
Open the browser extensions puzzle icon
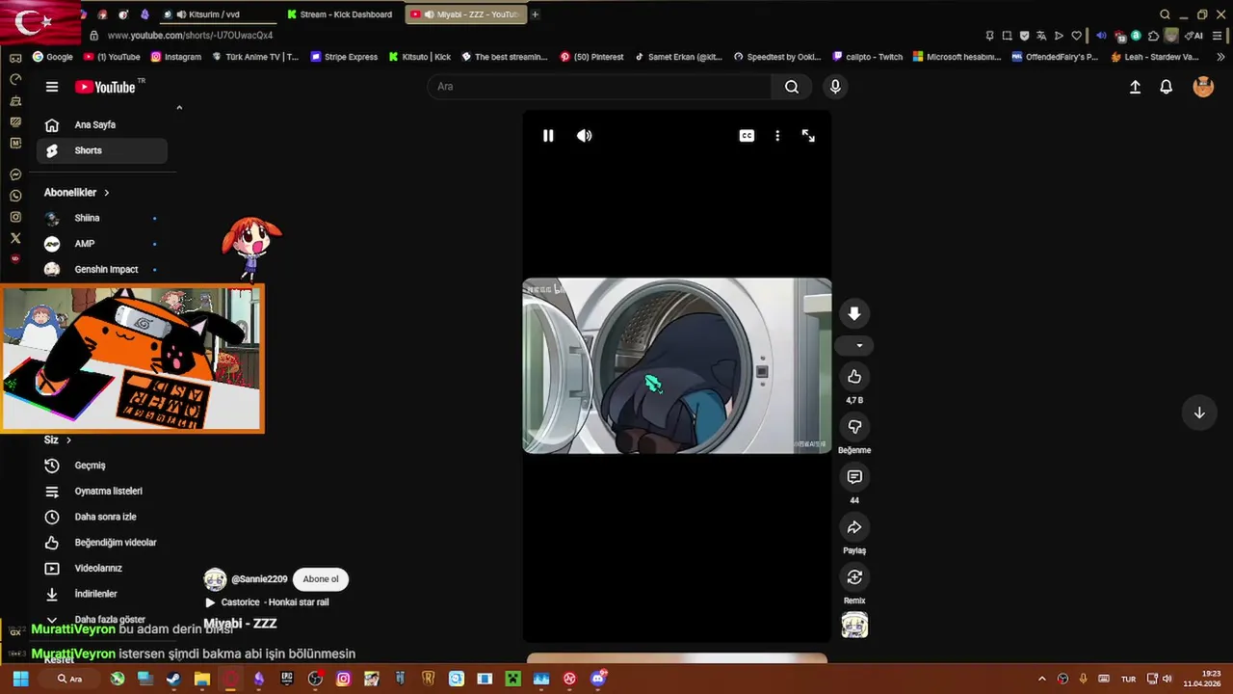click(1153, 36)
